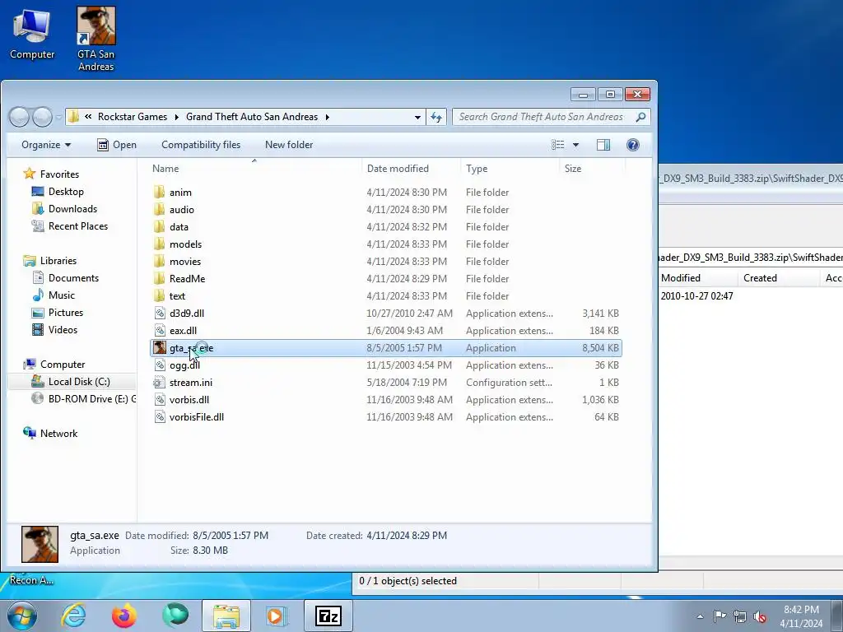Screen dimensions: 843x632
Task: Click the search magnifier icon
Action: coord(640,117)
